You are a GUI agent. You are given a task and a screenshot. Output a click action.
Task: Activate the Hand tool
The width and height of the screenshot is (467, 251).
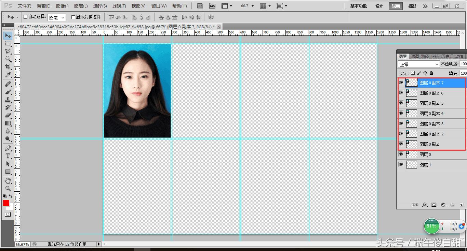pos(8,180)
